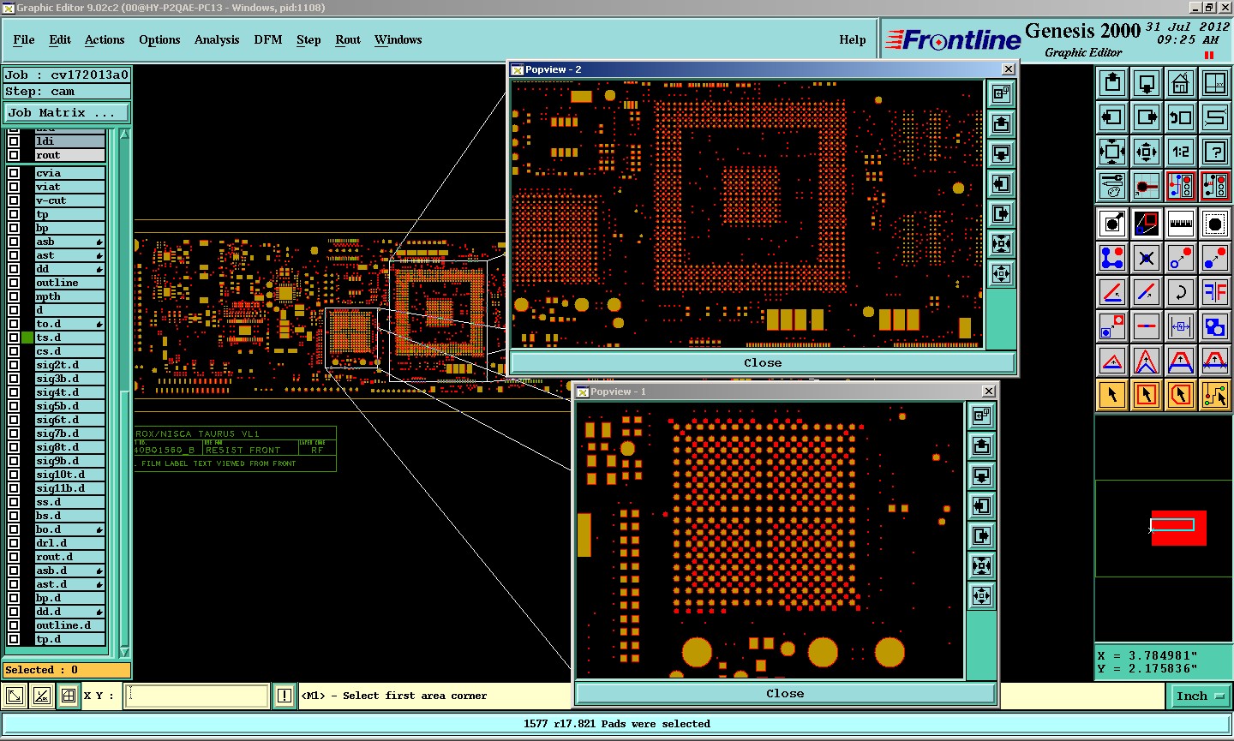Click the 1:2 scale icon
1234x741 pixels.
coord(1181,152)
